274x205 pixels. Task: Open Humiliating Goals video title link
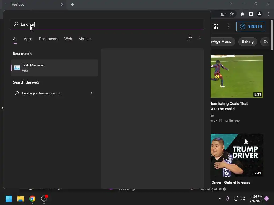click(229, 106)
